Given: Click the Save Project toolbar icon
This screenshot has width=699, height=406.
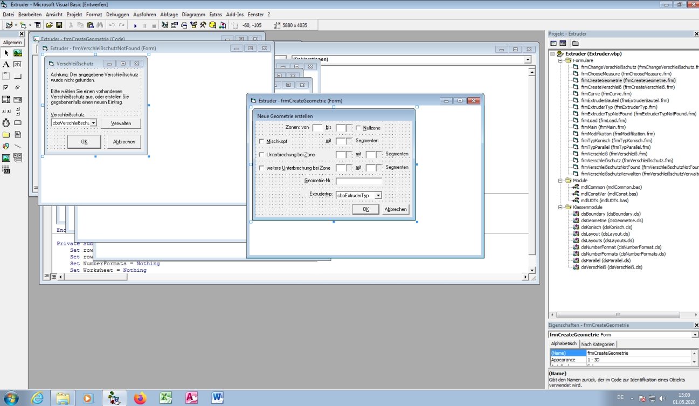Looking at the screenshot, I should tap(59, 25).
